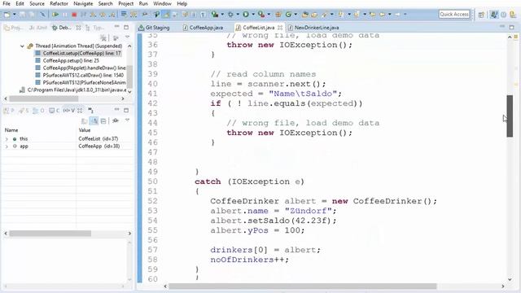Click the Forward navigation arrow in toolbar

397,15
